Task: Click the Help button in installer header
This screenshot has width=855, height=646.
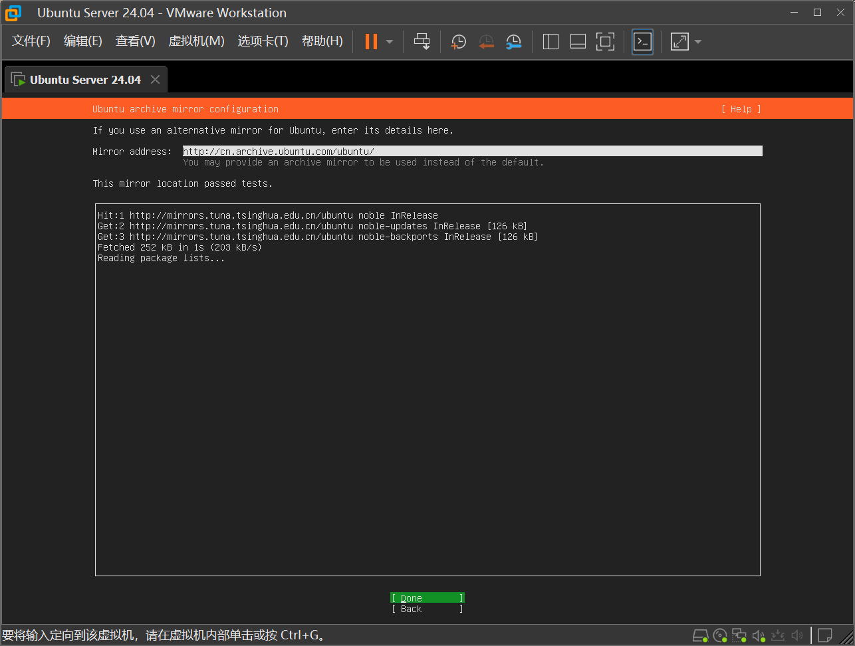Action: 741,109
